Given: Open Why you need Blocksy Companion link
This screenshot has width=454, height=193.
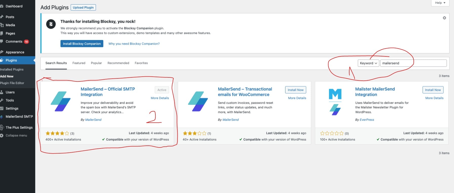Looking at the screenshot, I should [134, 44].
